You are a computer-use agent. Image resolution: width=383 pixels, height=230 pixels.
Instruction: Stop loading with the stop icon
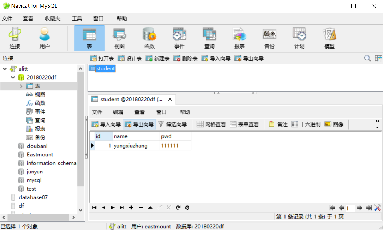(187, 207)
